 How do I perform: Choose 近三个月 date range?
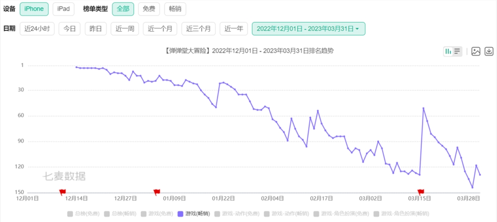(198, 29)
